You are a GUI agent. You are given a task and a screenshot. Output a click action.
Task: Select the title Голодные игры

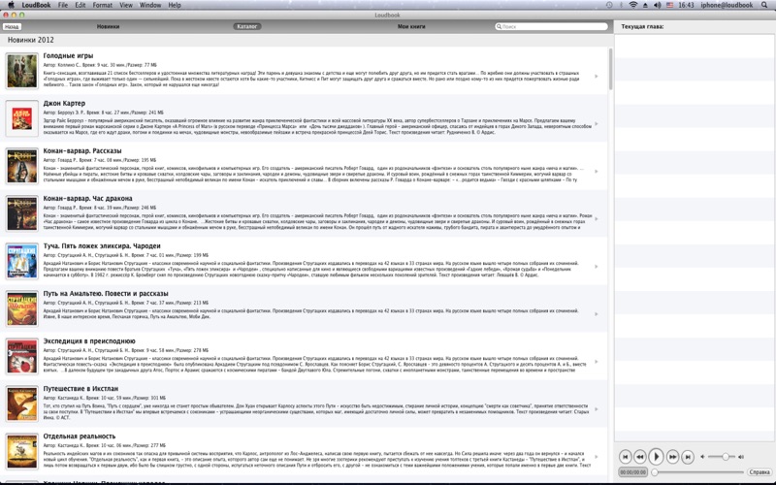coord(68,56)
